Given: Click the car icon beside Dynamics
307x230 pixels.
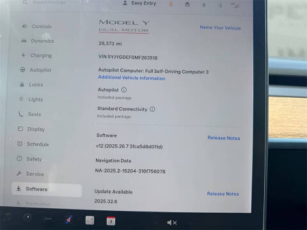Looking at the screenshot, I should tap(24, 41).
